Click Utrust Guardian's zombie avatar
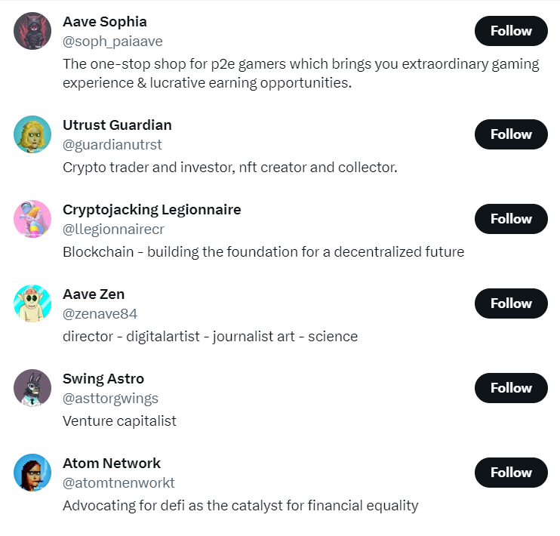Viewport: 560px width, 536px height. pos(32,134)
